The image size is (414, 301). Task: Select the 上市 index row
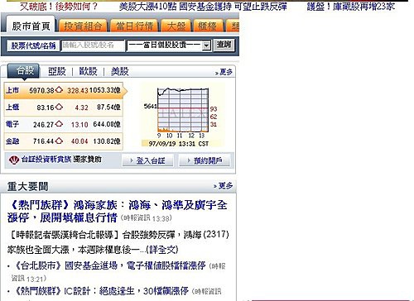pyautogui.click(x=64, y=90)
